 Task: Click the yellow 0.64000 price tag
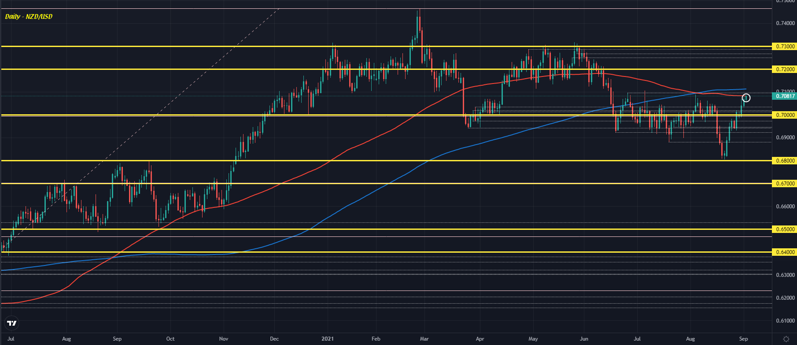(x=785, y=252)
